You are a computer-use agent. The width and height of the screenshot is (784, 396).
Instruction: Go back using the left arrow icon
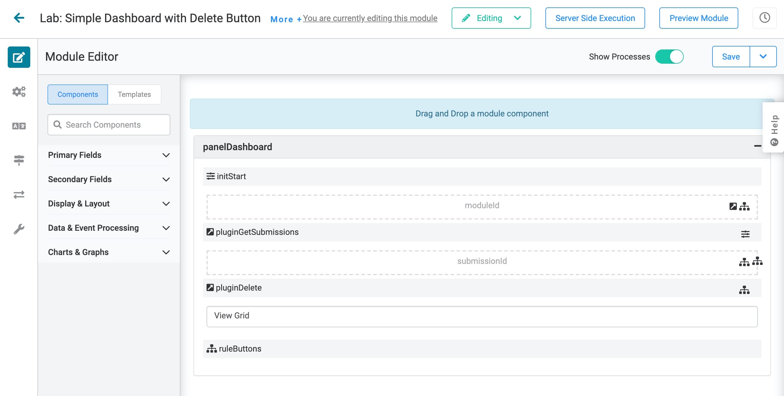pyautogui.click(x=19, y=17)
